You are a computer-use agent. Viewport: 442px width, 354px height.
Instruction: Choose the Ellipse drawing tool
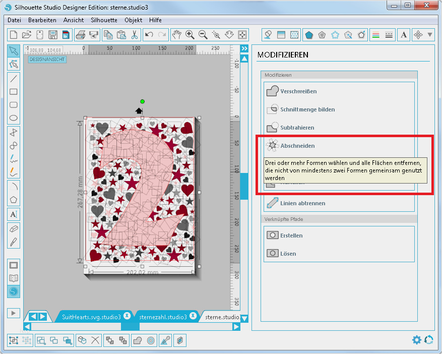click(x=14, y=119)
